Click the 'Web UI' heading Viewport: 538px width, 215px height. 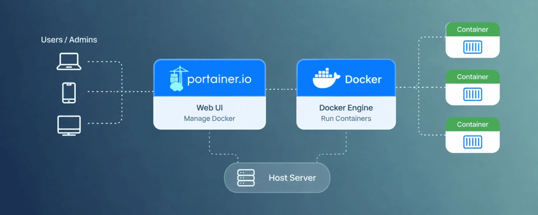click(x=209, y=107)
